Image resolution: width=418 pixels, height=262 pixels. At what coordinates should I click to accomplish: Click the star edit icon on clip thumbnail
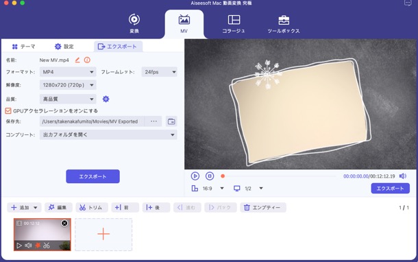click(x=38, y=245)
